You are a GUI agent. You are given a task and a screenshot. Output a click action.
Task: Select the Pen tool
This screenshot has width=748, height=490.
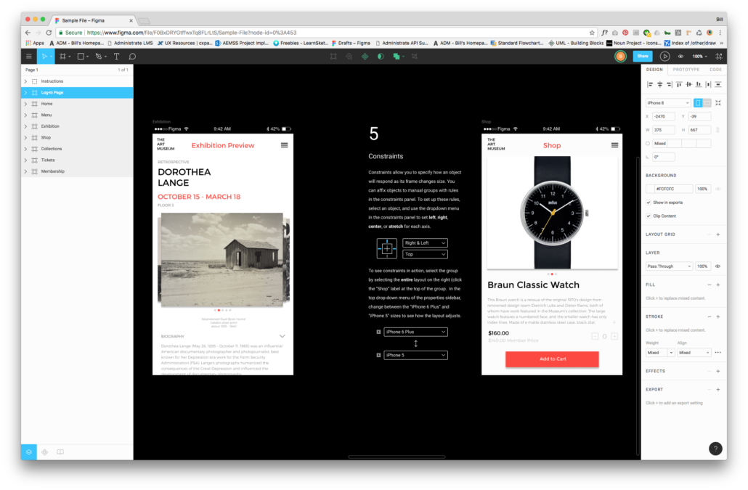tap(99, 56)
